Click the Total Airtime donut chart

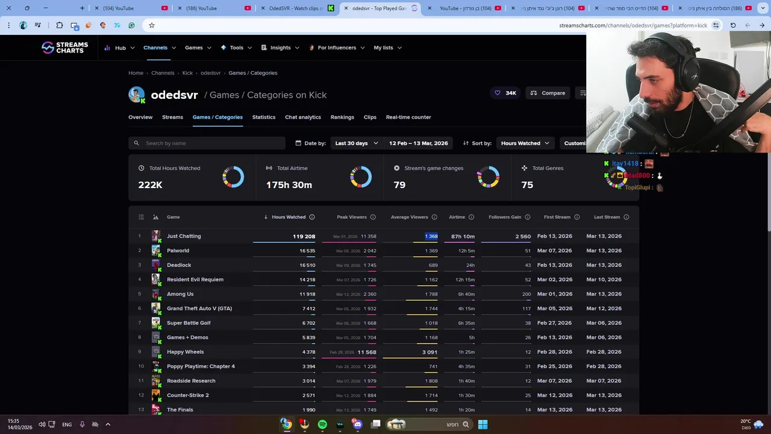[x=361, y=177]
